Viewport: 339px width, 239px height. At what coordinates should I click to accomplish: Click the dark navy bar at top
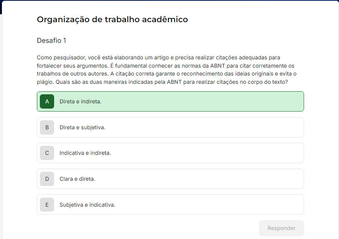(x=1, y=7)
